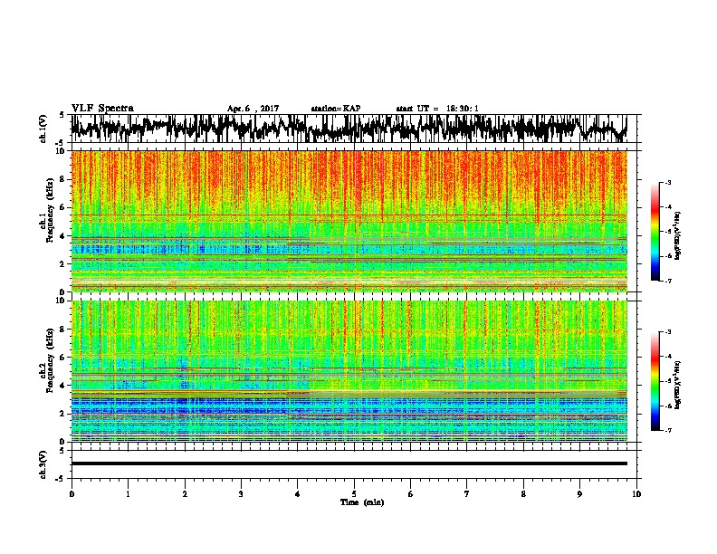Click the ch.2 spectrogram color scale bar
The width and height of the screenshot is (717, 554).
coord(655,381)
